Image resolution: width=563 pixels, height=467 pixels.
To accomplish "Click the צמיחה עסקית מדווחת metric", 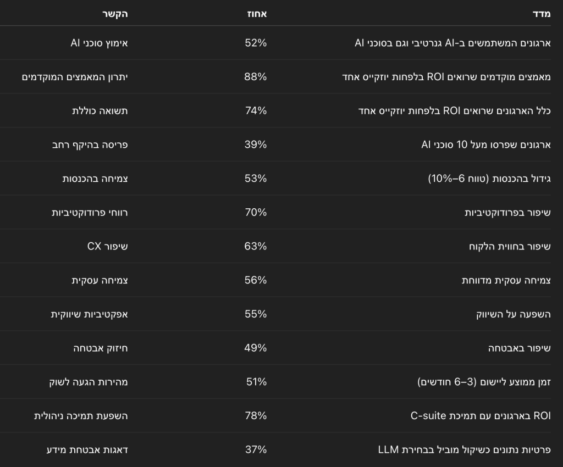I will [506, 280].
